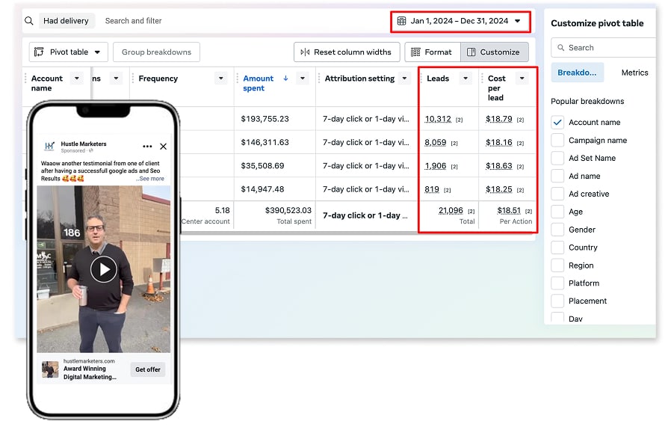Viewport: 665px width, 442px height.
Task: Check the Ad name breakdown box
Action: [x=557, y=176]
